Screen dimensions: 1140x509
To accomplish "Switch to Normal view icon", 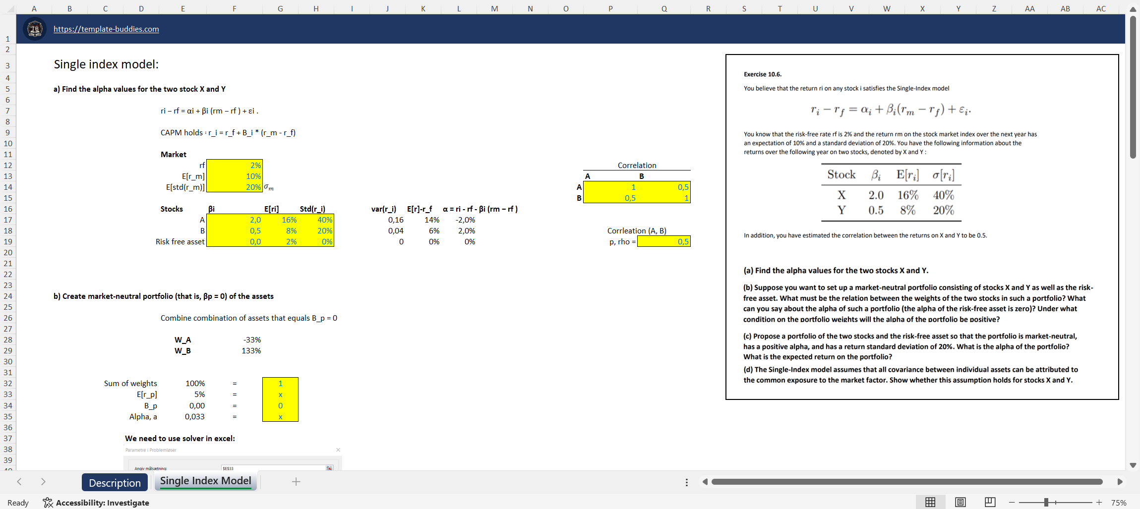I will (x=930, y=502).
